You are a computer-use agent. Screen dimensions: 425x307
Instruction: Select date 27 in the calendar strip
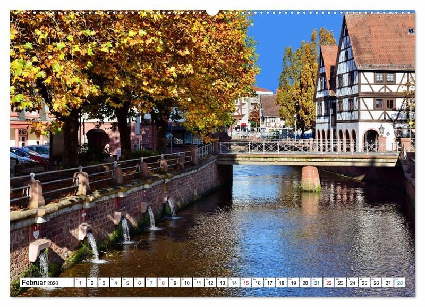(388, 283)
